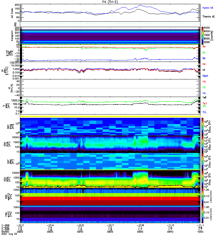Click the FBK scm1 color bar
223x238 pixels.
tap(202, 214)
